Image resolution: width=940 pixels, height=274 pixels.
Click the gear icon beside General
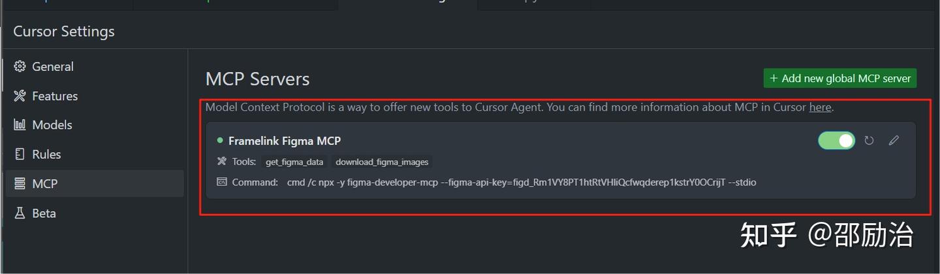click(20, 66)
